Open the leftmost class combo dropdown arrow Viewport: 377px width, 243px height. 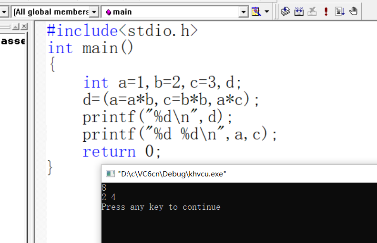(x=4, y=12)
